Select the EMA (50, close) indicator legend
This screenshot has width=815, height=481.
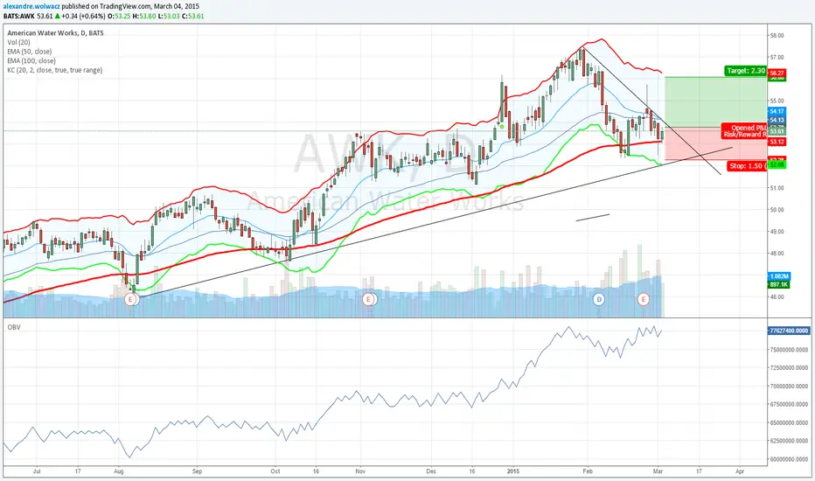coord(30,52)
